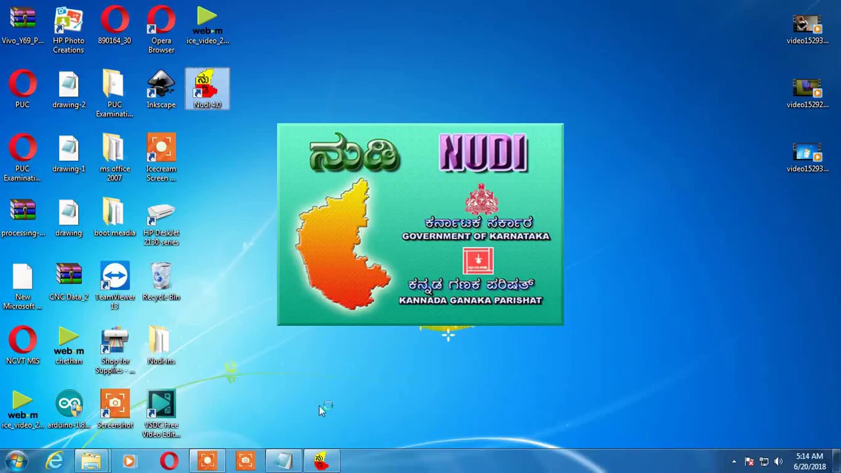The height and width of the screenshot is (473, 841).
Task: Select the 890164_30 Opera file icon
Action: click(x=114, y=25)
